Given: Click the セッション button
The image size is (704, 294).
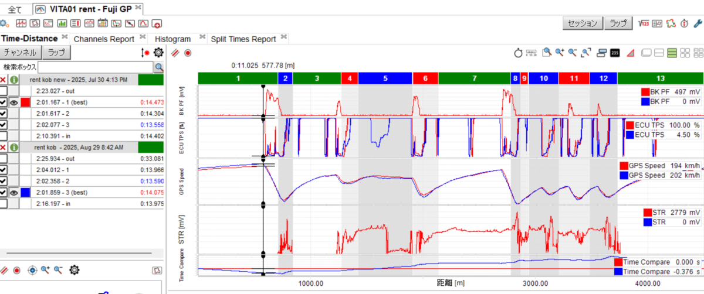Looking at the screenshot, I should tap(583, 23).
